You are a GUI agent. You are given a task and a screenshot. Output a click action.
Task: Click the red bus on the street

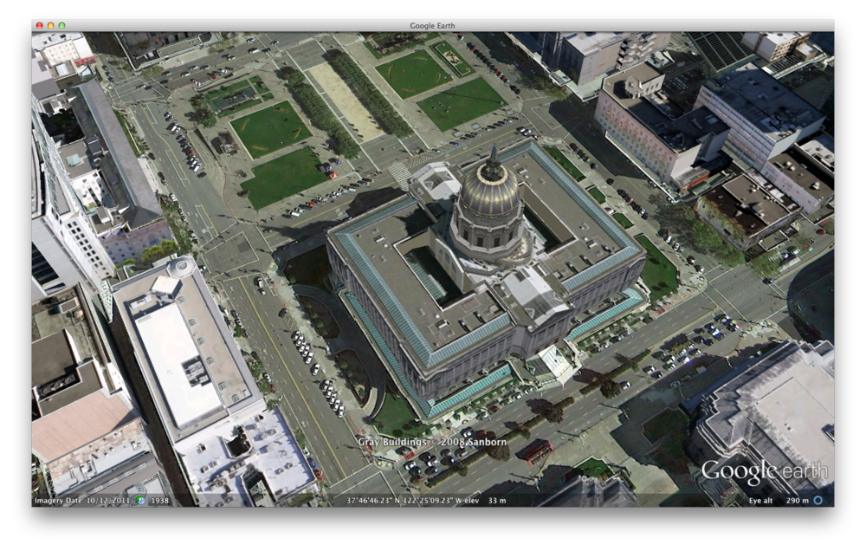(537, 451)
